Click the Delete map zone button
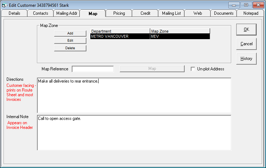 coord(70,48)
